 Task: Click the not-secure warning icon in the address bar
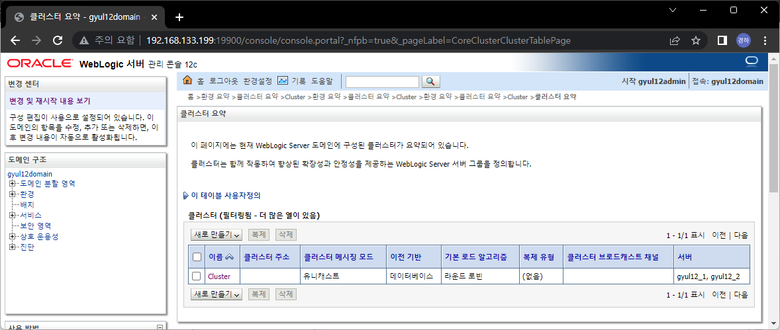pos(84,40)
